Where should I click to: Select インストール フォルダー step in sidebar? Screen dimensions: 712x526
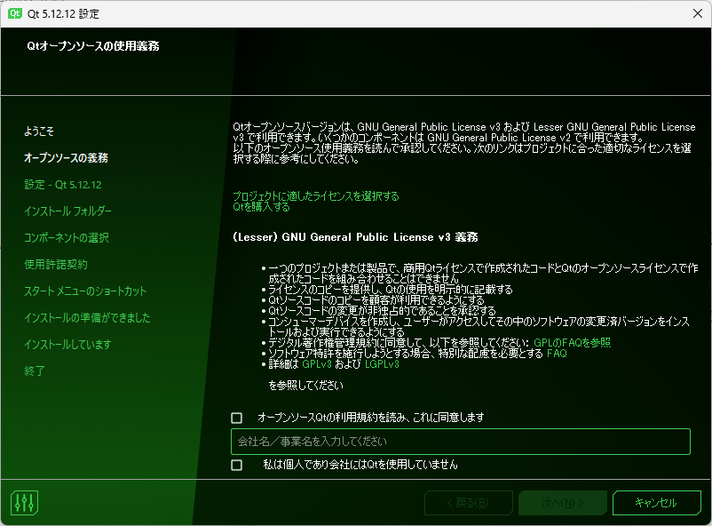[68, 211]
